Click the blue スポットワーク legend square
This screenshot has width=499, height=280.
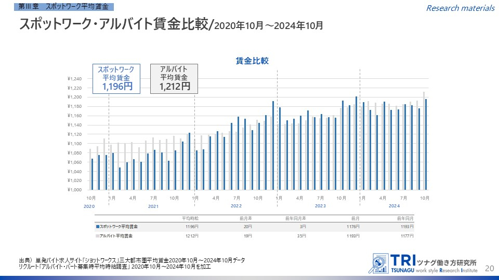pyautogui.click(x=97, y=227)
